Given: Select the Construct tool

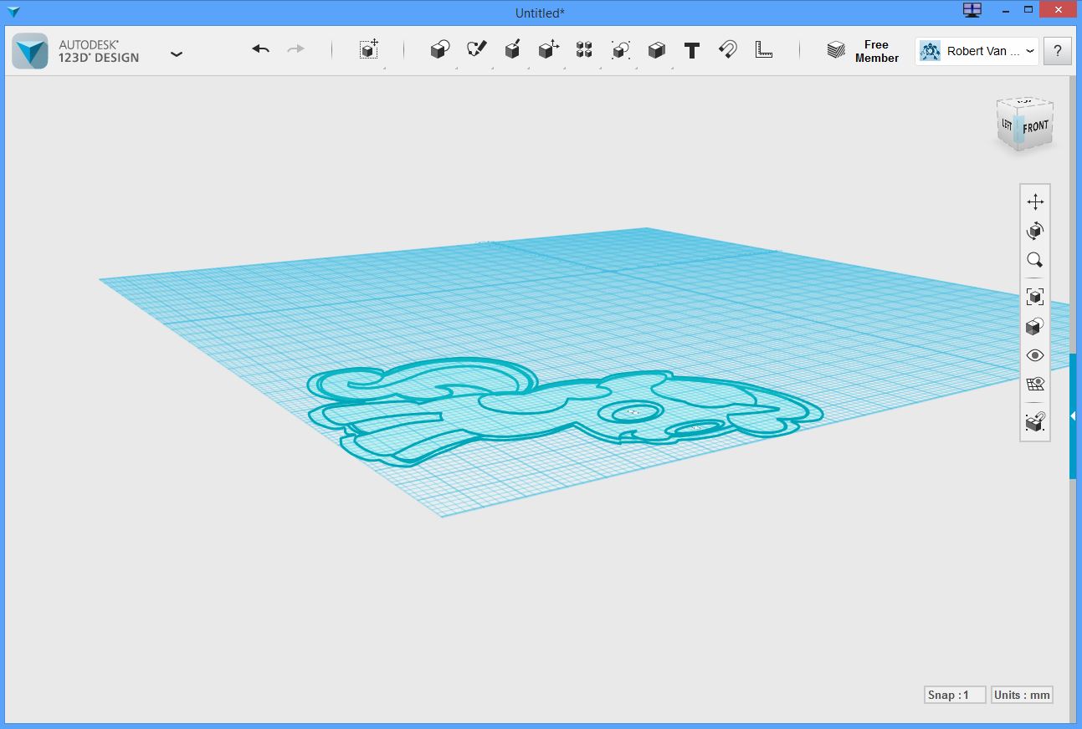Looking at the screenshot, I should pos(513,49).
